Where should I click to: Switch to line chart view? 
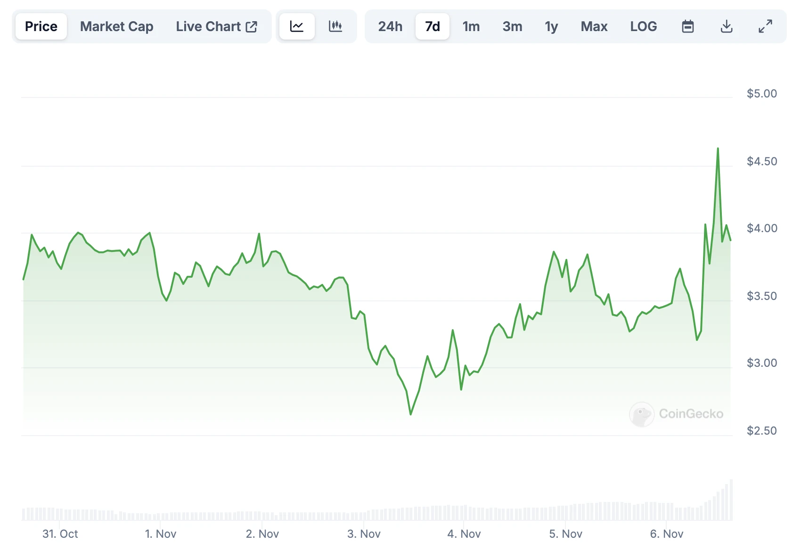297,26
